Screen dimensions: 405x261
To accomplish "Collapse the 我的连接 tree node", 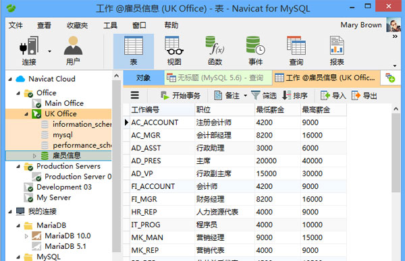I will click(10, 212).
